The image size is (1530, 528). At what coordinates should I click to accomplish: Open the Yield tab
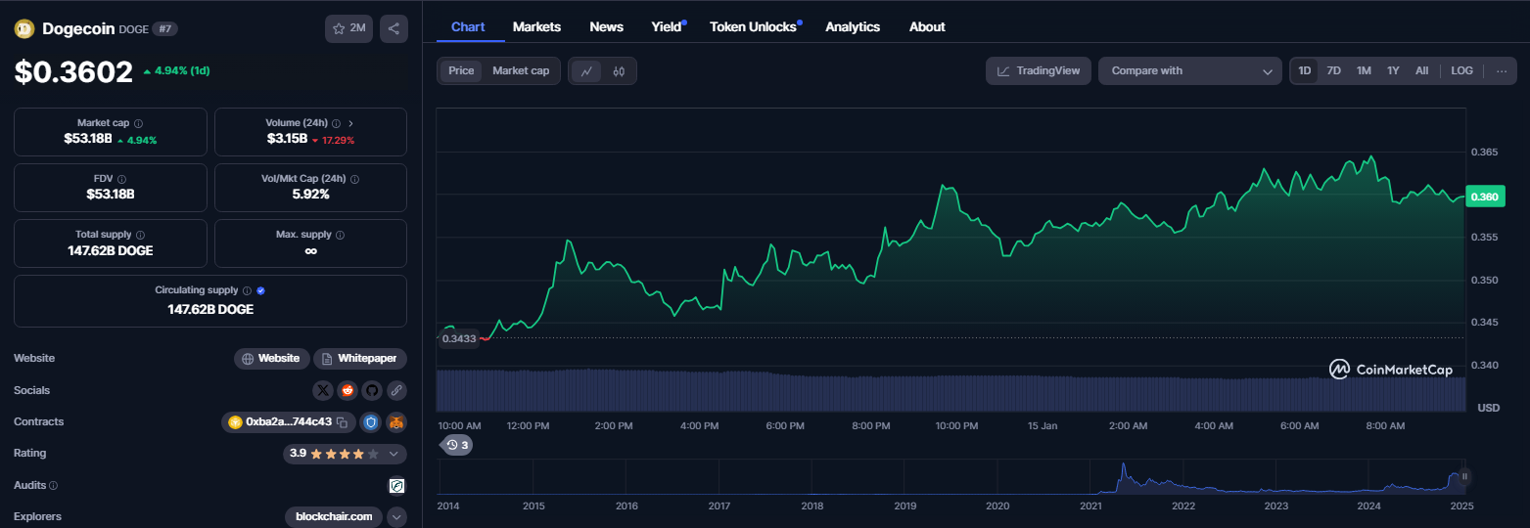click(668, 26)
